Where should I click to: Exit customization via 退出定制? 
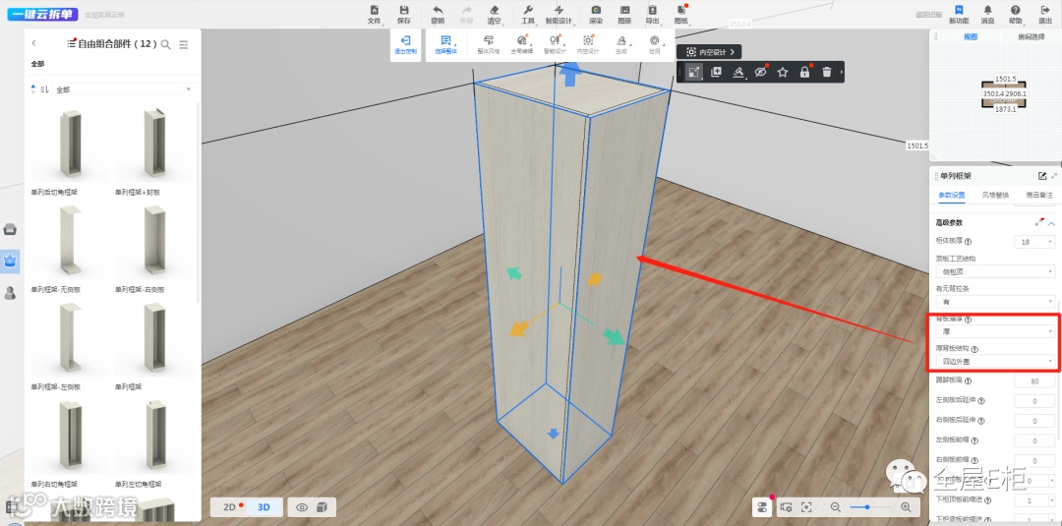(x=406, y=44)
